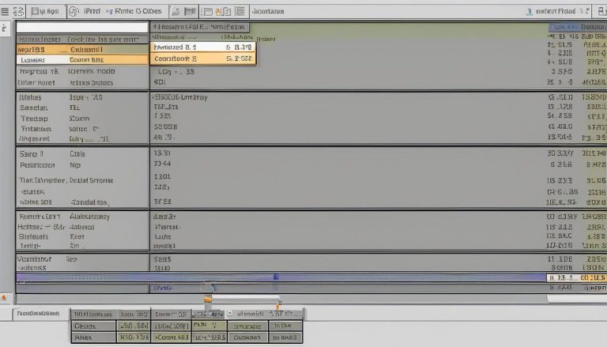Click the orange panel icon in the toolbar

[223, 12]
